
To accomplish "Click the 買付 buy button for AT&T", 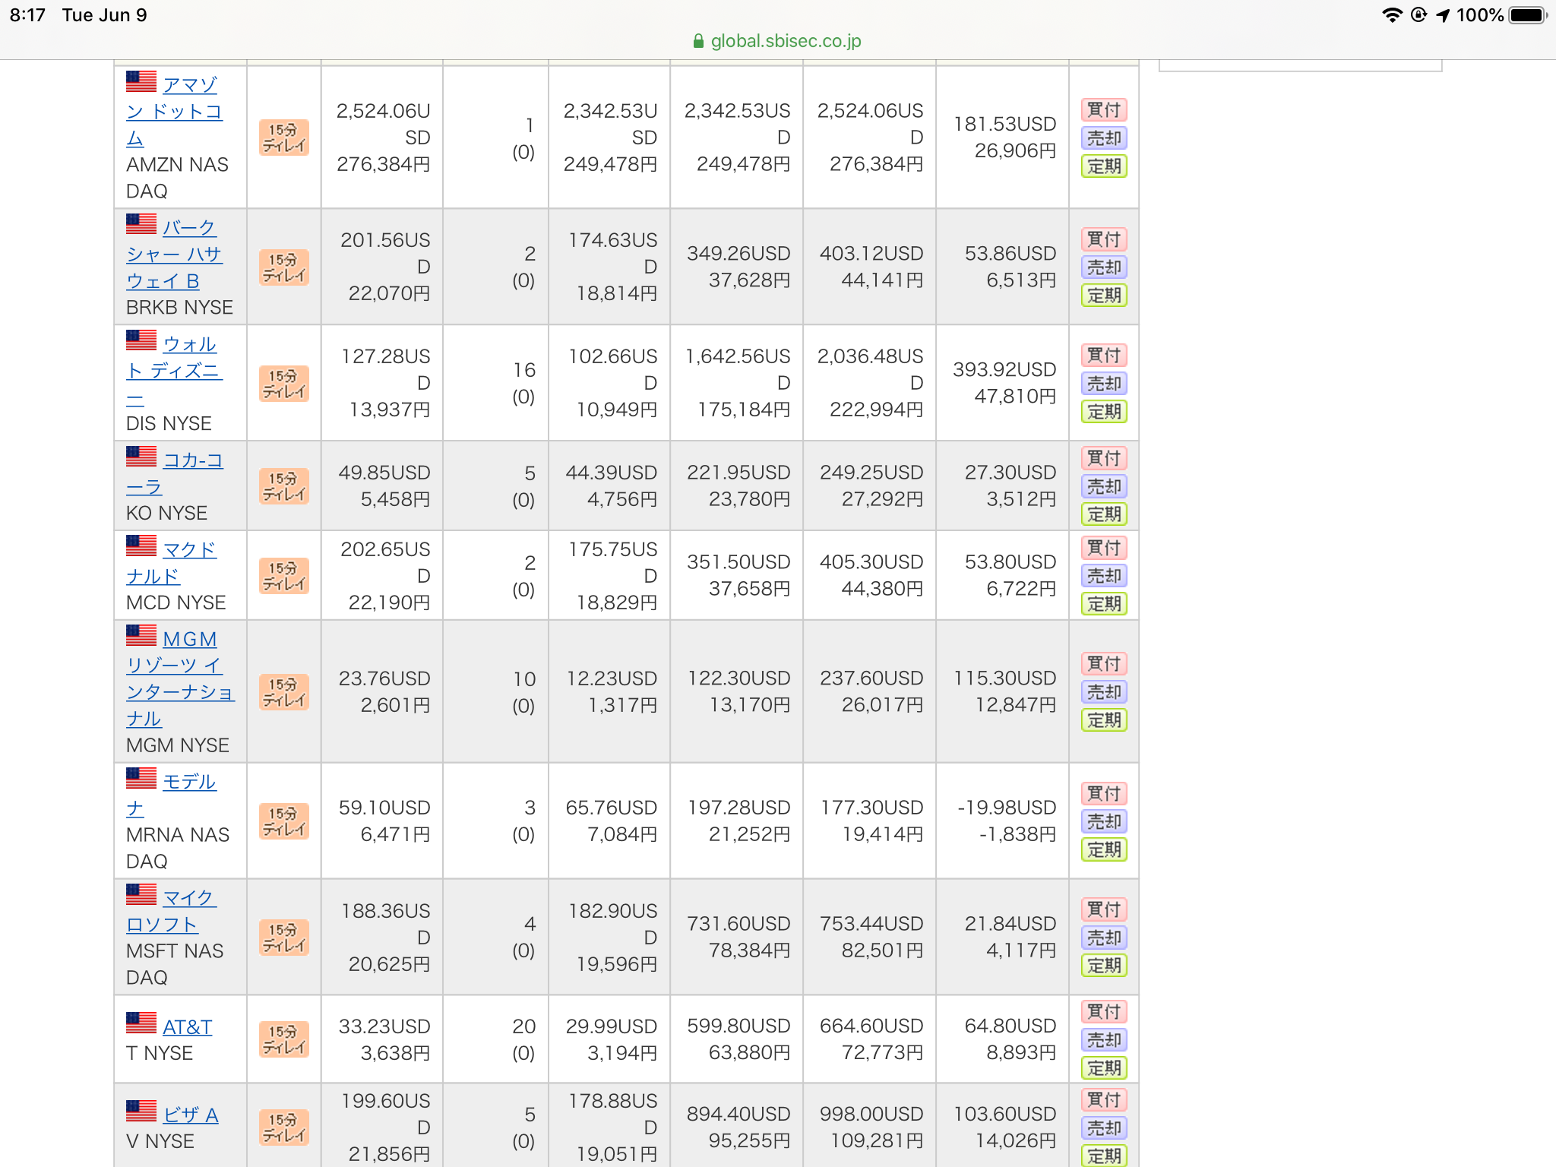I will pos(1104,1012).
